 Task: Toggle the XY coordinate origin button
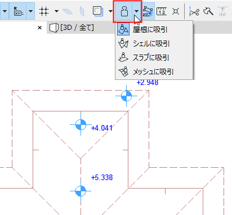click(x=18, y=11)
